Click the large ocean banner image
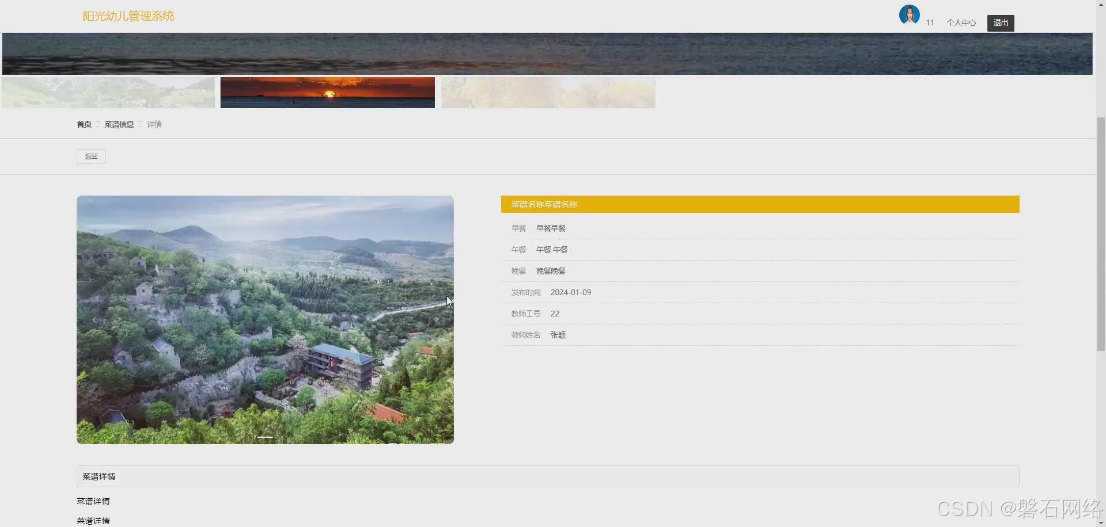The height and width of the screenshot is (527, 1106). pos(547,54)
